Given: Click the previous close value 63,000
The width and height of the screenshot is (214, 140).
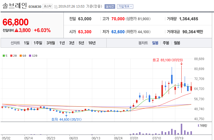Looking at the screenshot, I should pyautogui.click(x=85, y=19).
